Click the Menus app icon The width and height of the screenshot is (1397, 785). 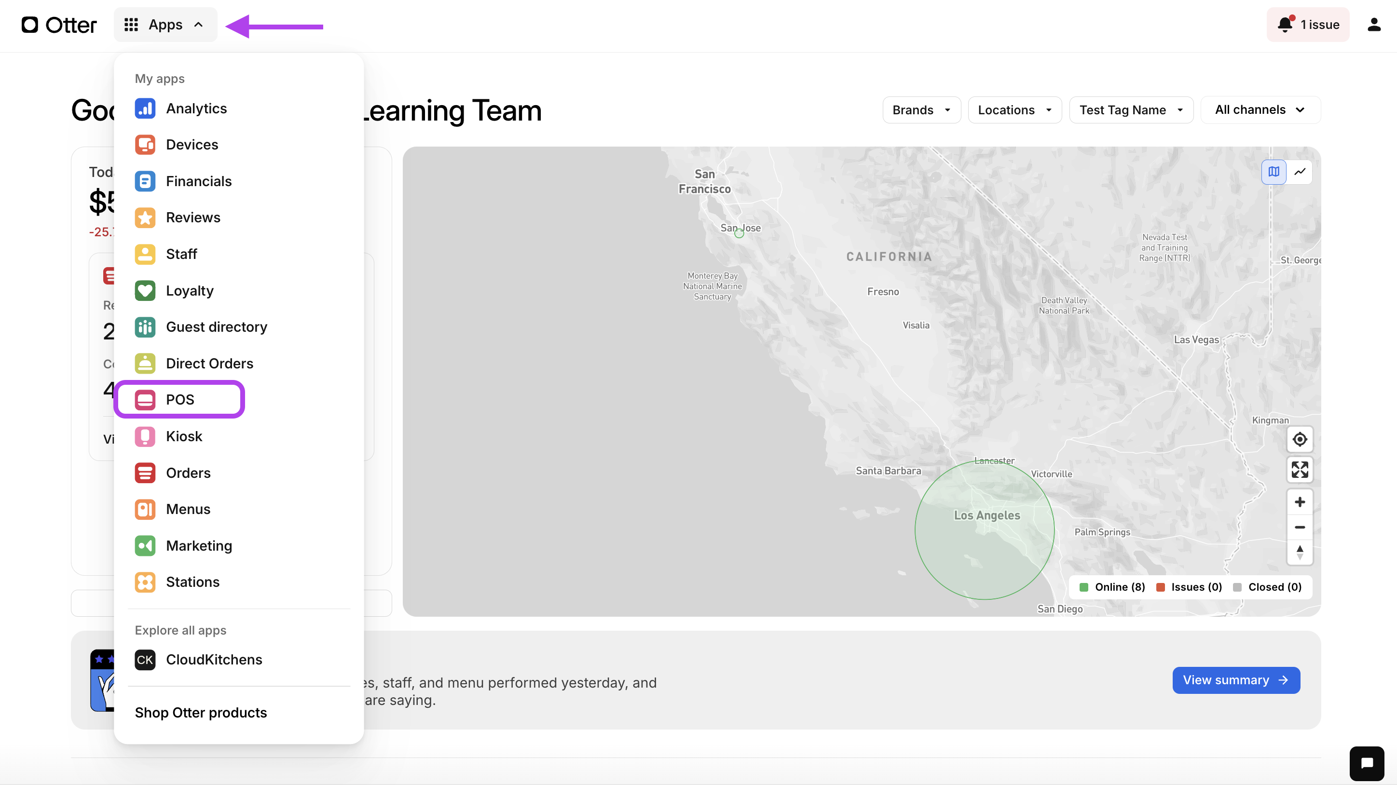145,509
